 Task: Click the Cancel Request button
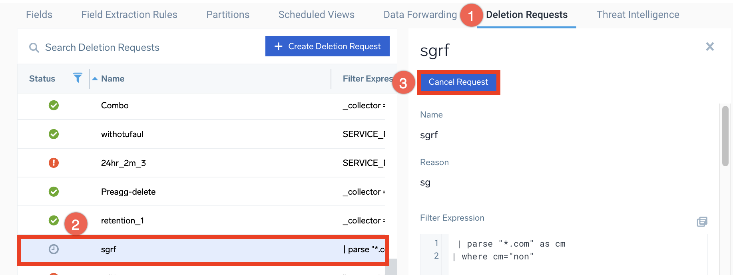click(x=458, y=82)
